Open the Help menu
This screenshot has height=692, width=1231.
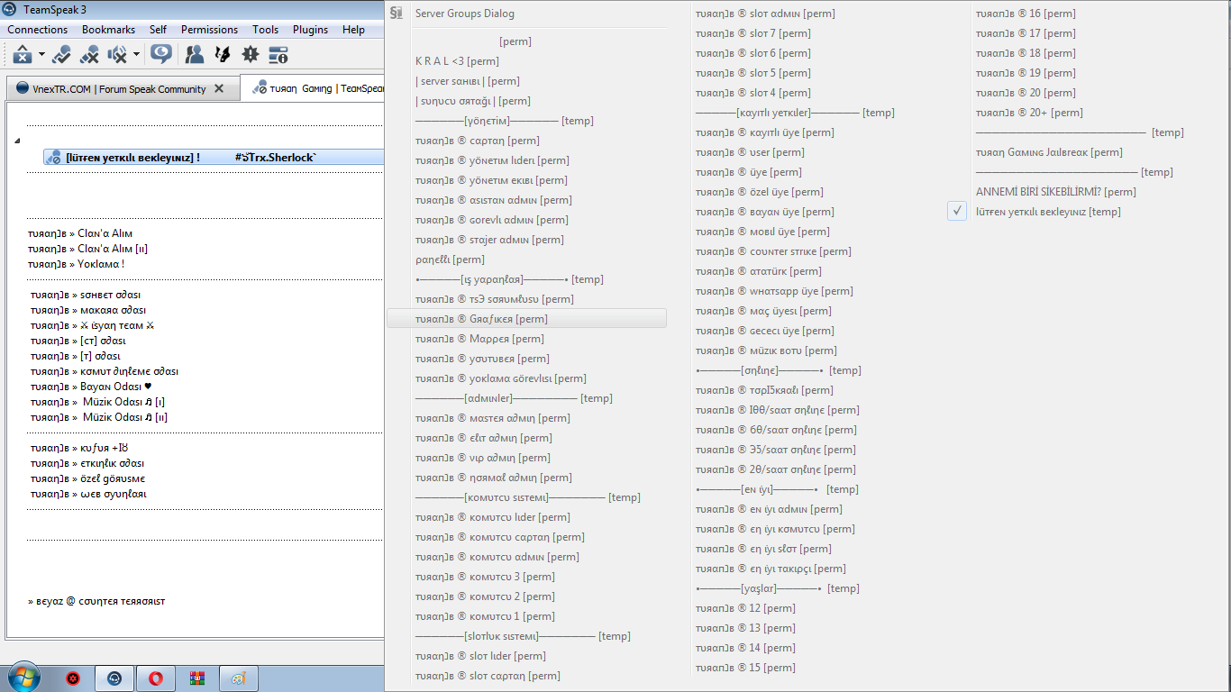pyautogui.click(x=353, y=30)
